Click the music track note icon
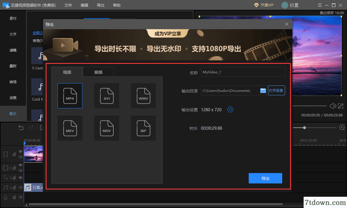The width and height of the screenshot is (347, 208). (5, 187)
